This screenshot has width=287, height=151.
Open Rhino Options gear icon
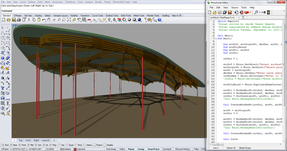pyautogui.click(x=150, y=20)
